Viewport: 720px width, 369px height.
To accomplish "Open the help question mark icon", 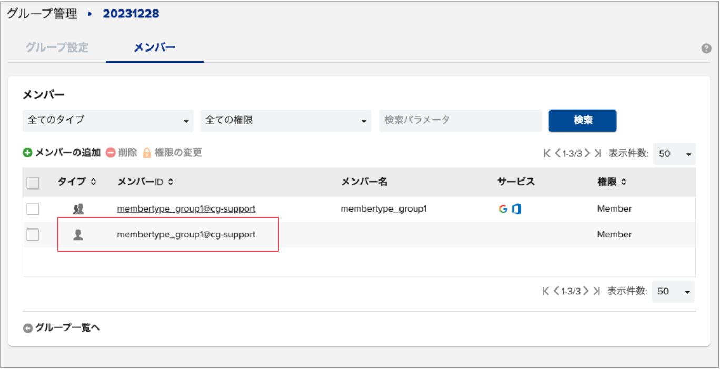I will [x=706, y=48].
